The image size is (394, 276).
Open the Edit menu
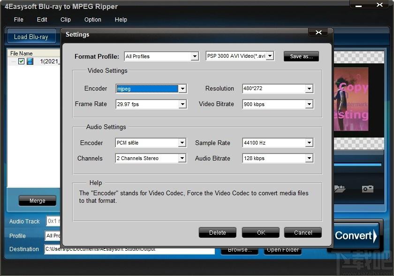pos(42,20)
